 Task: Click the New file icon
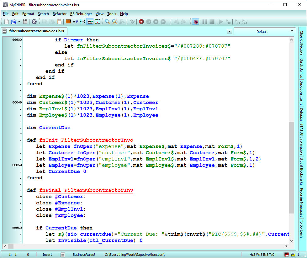(x=7, y=22)
